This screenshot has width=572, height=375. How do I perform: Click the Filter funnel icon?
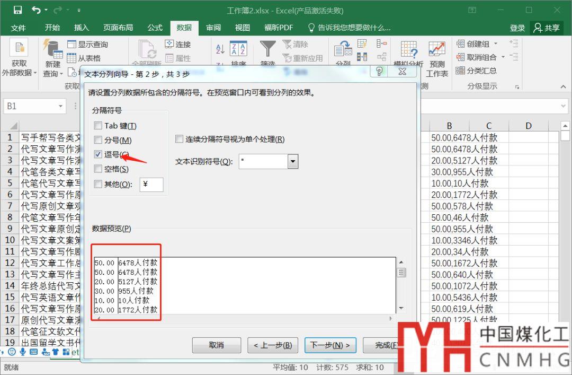[x=267, y=49]
